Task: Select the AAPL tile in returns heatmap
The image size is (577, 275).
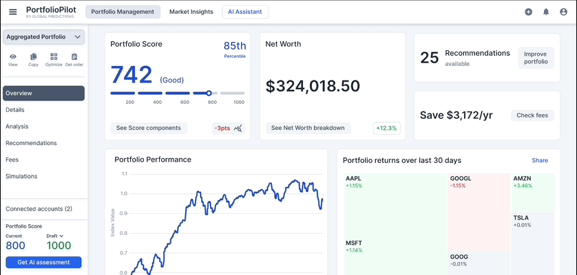Action: [x=396, y=204]
